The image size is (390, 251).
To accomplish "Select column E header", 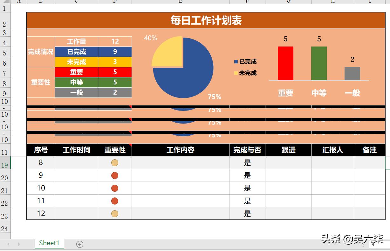I will click(180, 2).
